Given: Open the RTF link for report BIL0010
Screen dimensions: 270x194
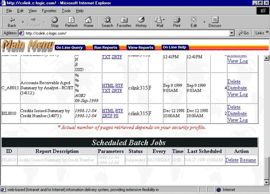Looking at the screenshot, I should point(119,111).
